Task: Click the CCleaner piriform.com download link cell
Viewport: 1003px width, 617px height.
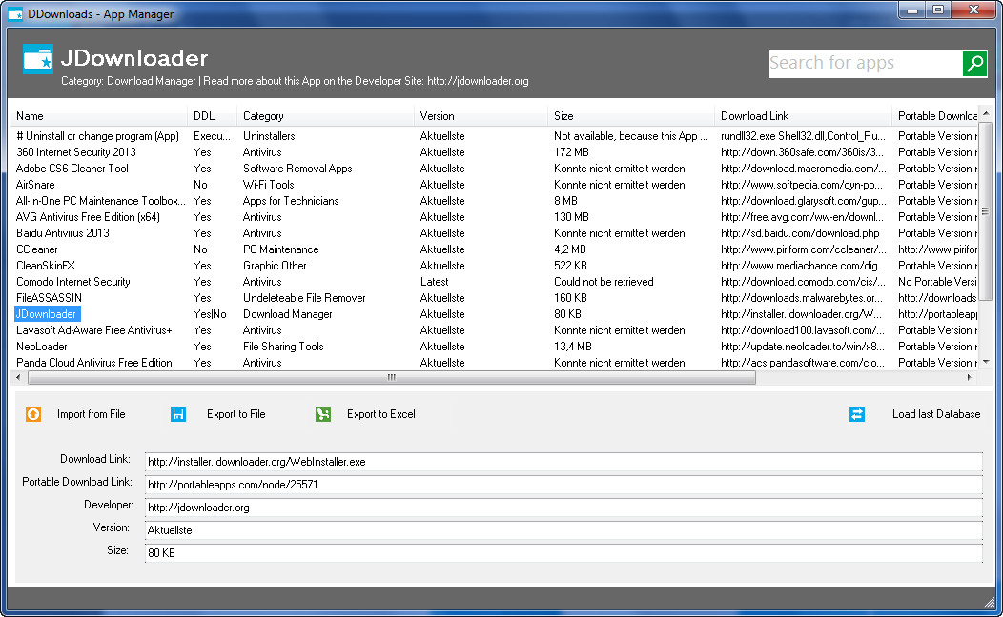Action: (x=804, y=249)
